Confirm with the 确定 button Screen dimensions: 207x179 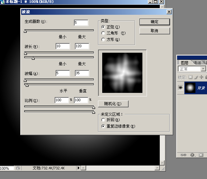(x=155, y=22)
